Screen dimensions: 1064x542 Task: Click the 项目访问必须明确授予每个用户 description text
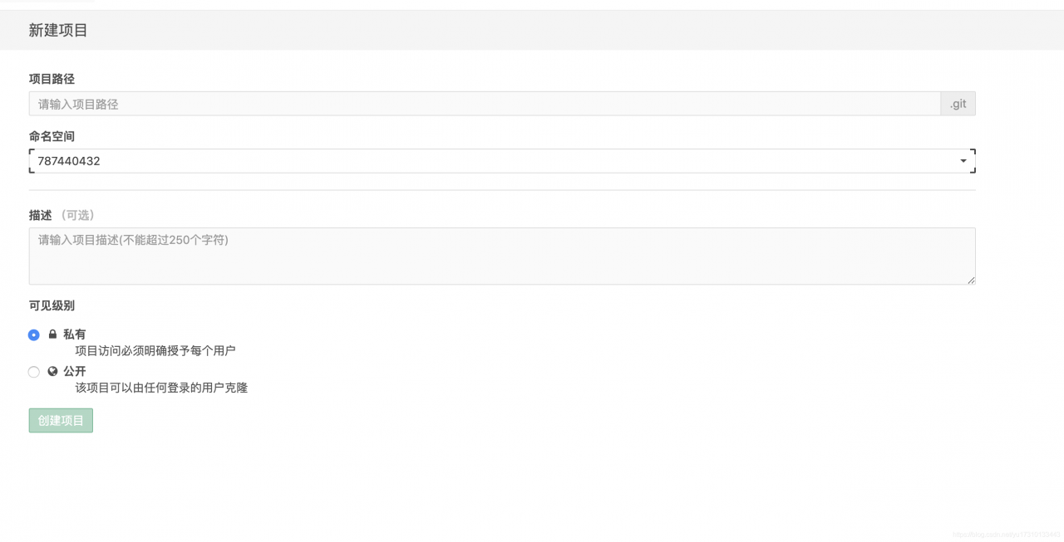point(155,351)
